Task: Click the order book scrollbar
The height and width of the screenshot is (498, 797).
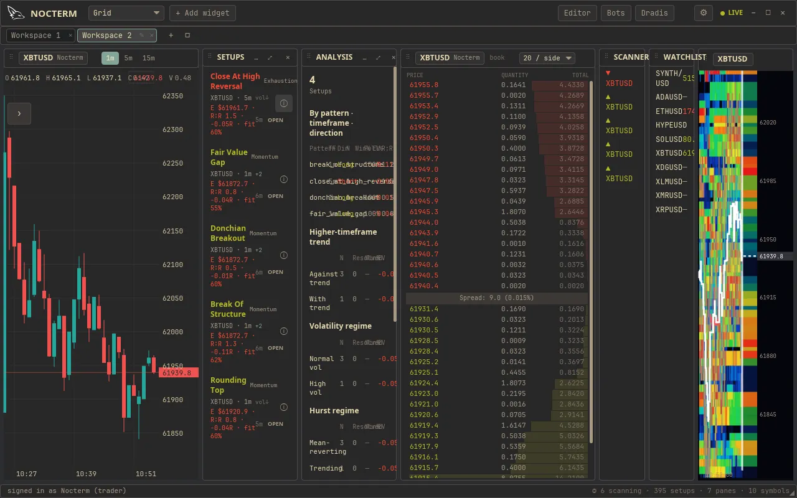Action: (x=590, y=261)
